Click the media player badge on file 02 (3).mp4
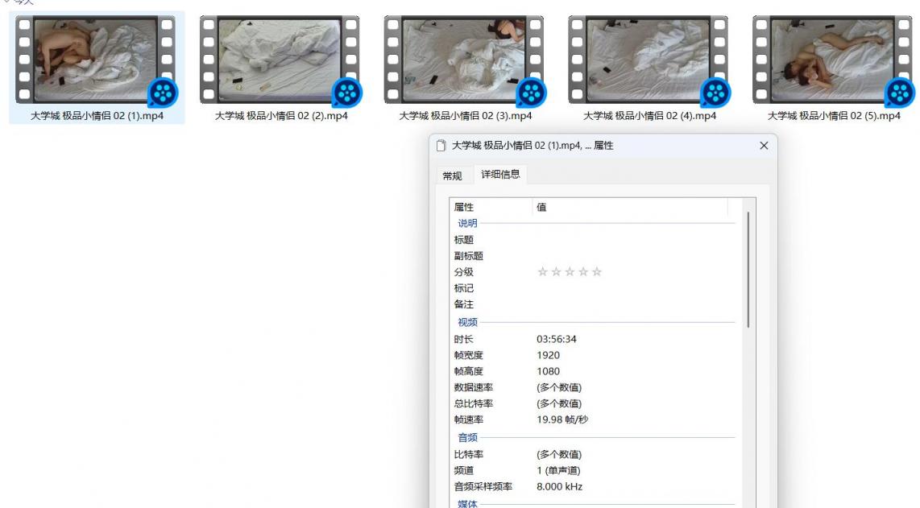Viewport: 920px width, 508px height. coord(531,93)
